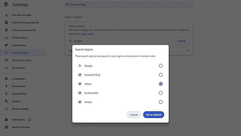Click the Google label in dialog
This screenshot has width=241, height=136.
tap(88, 66)
